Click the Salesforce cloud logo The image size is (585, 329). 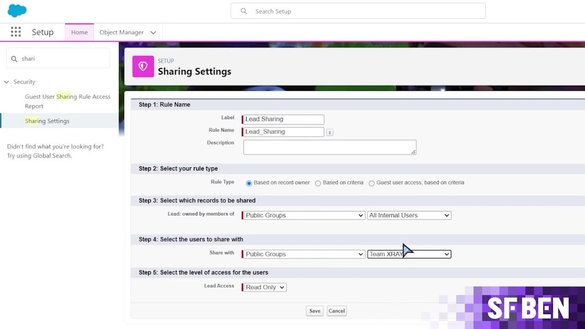coord(17,10)
